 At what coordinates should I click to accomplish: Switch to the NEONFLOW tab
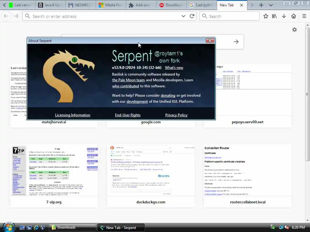click(80, 5)
